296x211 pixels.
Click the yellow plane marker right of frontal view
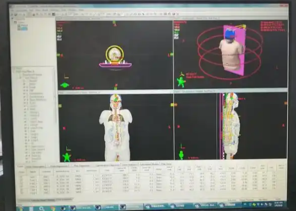click(173, 104)
